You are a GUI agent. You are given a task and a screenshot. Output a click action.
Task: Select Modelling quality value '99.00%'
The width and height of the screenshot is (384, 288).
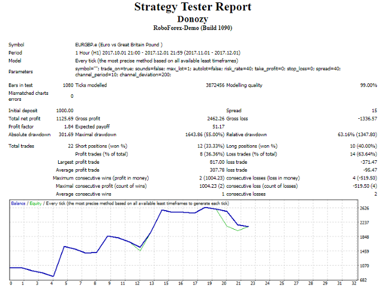click(x=368, y=85)
